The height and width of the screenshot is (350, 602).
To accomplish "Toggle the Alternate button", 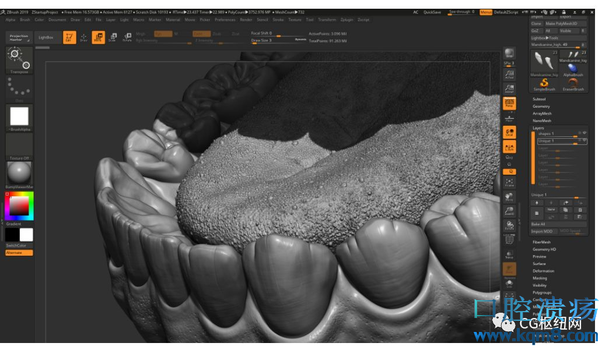I will point(19,253).
